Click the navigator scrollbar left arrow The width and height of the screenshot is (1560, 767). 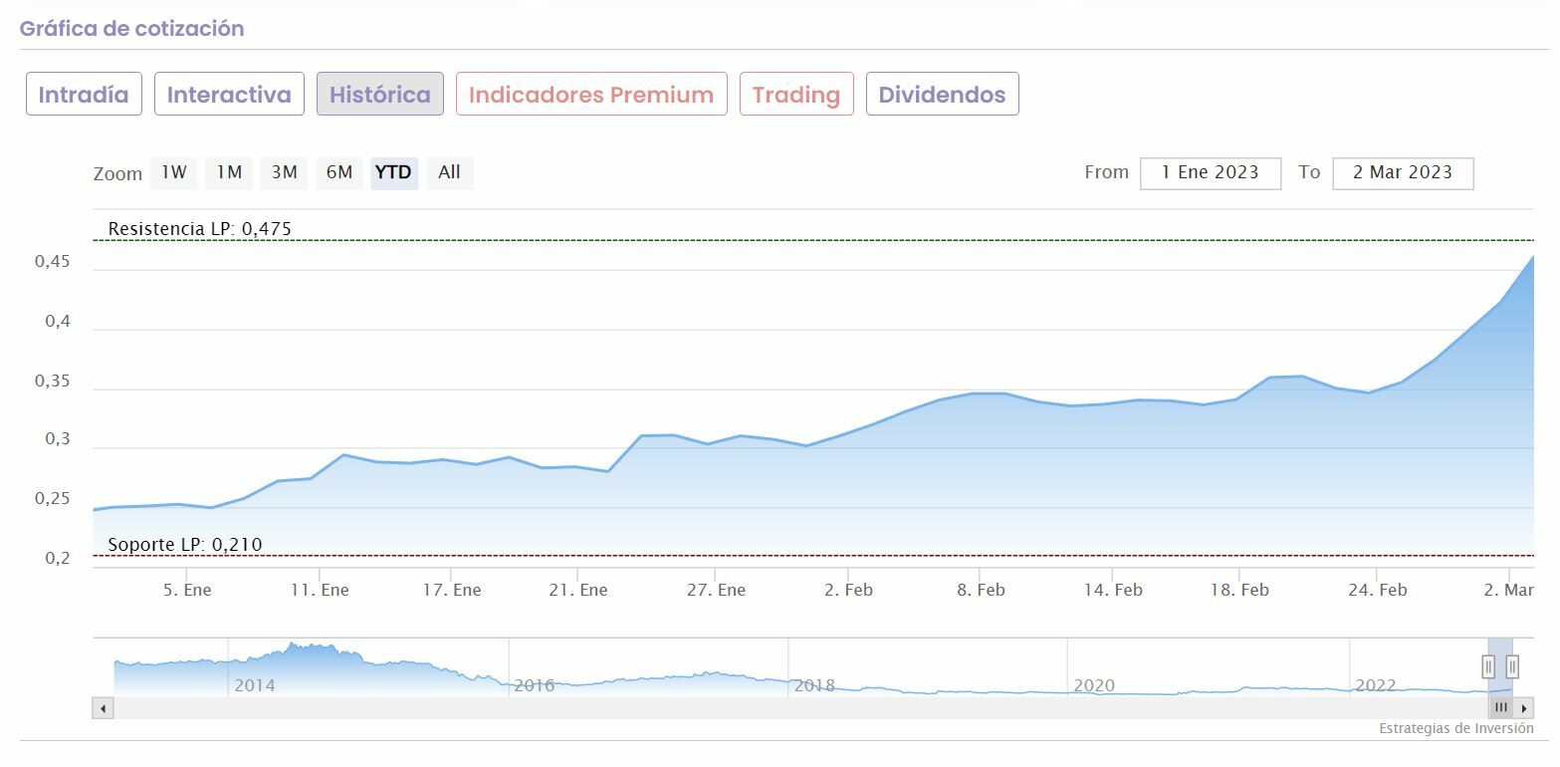104,708
